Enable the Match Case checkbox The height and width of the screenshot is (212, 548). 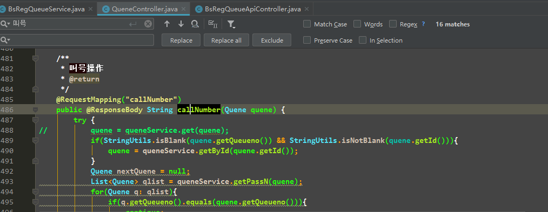click(307, 24)
